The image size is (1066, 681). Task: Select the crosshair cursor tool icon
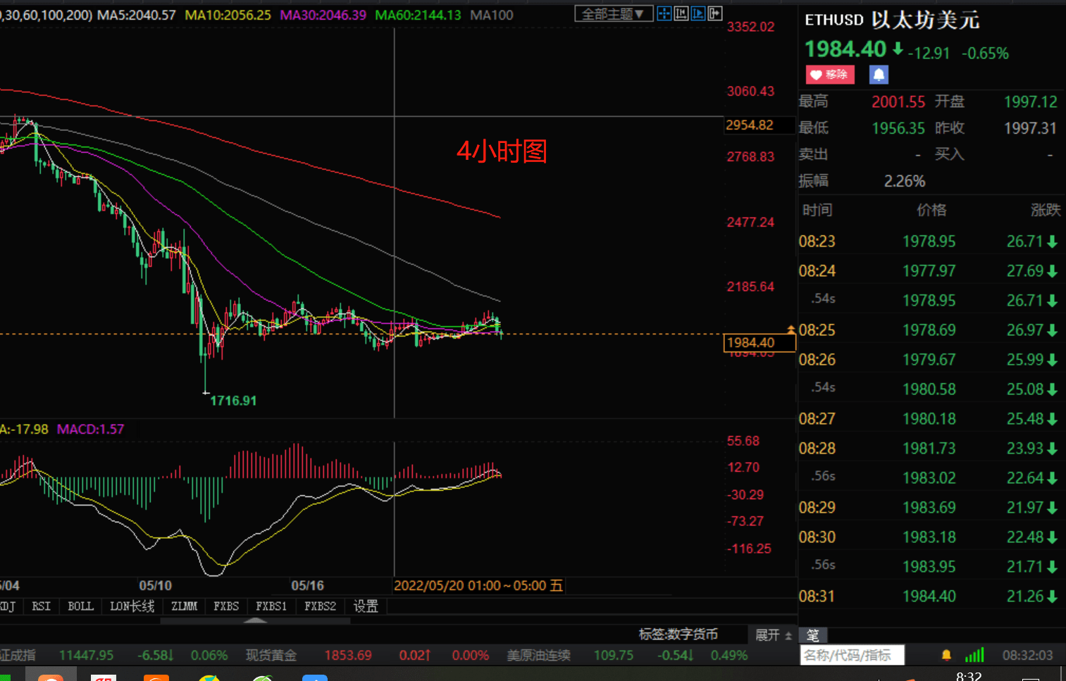tap(664, 13)
